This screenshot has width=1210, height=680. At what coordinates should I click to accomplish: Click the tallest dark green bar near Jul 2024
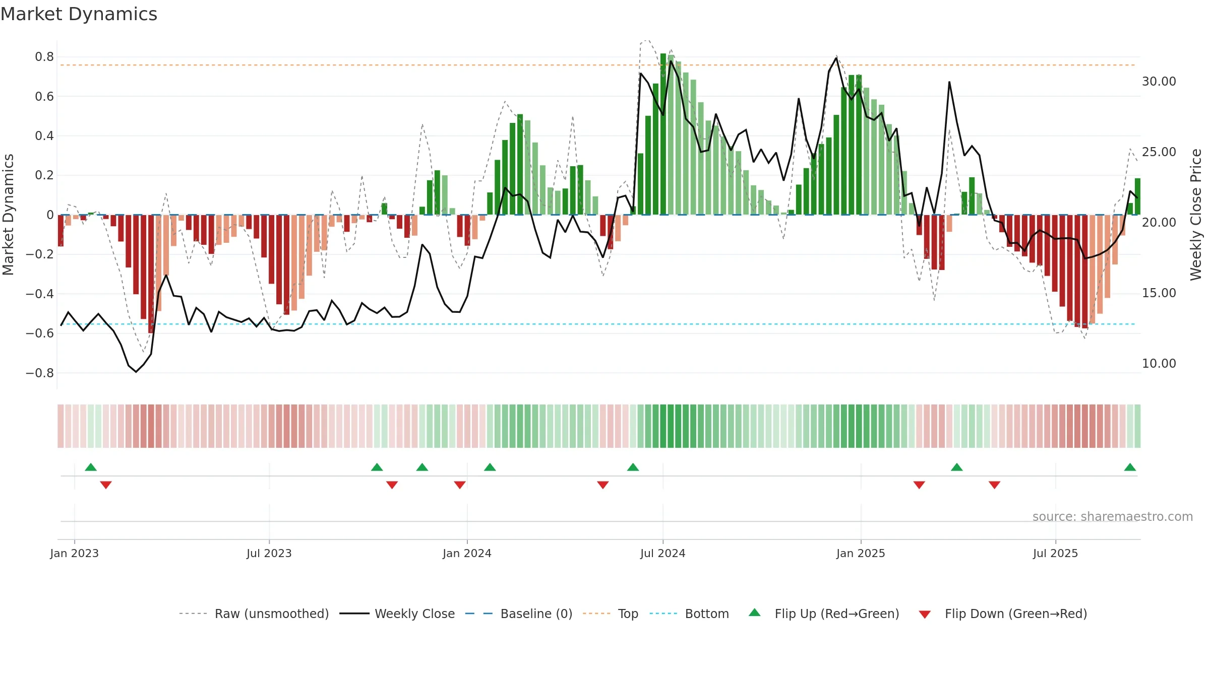tap(663, 134)
